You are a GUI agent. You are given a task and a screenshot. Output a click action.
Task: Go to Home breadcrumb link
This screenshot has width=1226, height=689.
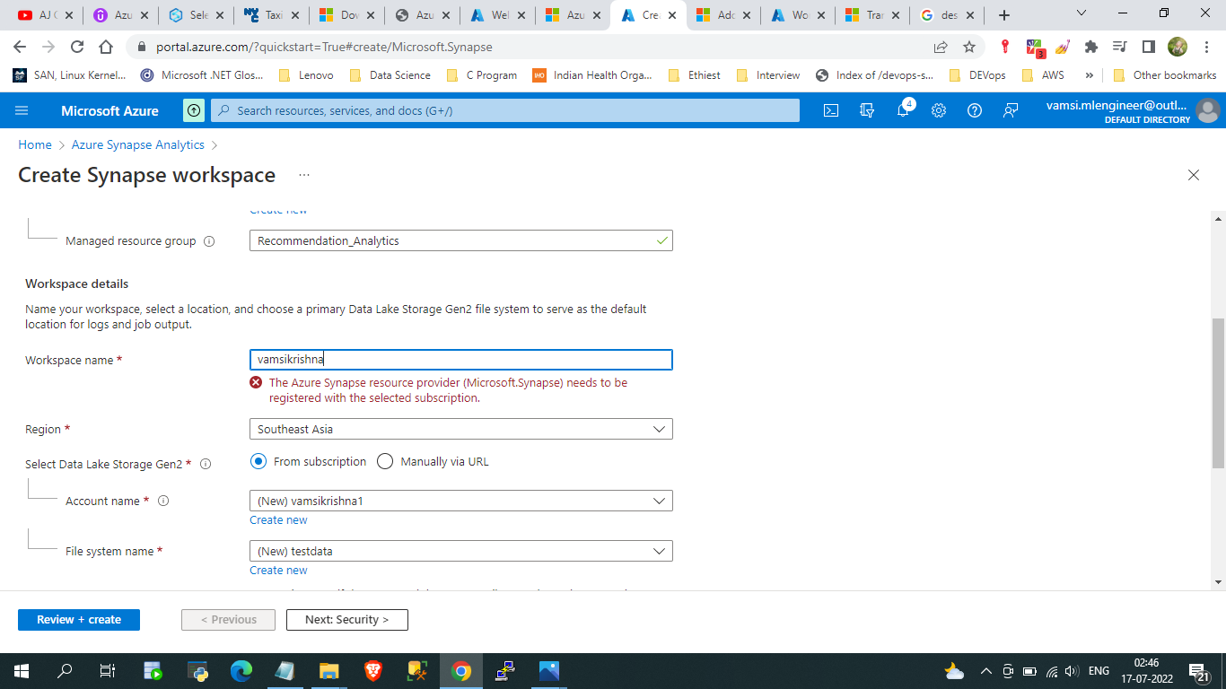point(35,144)
